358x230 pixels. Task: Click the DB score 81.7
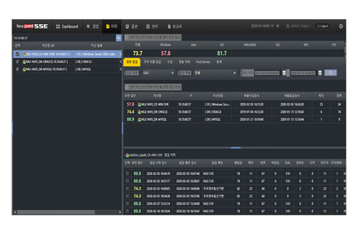click(x=222, y=54)
